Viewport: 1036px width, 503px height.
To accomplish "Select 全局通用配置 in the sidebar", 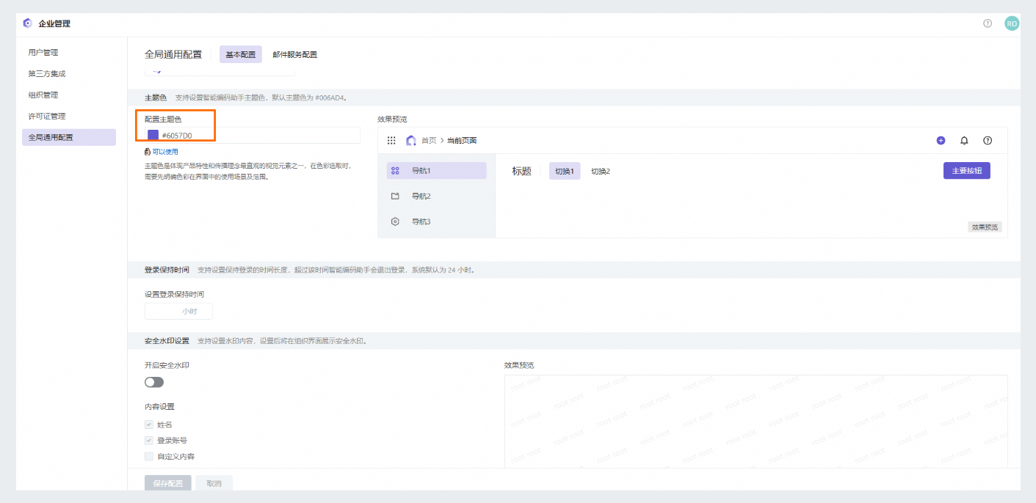I will click(x=69, y=137).
